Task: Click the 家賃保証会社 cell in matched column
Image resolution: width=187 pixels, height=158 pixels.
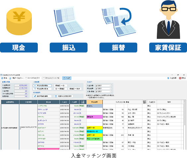Action: pyautogui.click(x=109, y=128)
